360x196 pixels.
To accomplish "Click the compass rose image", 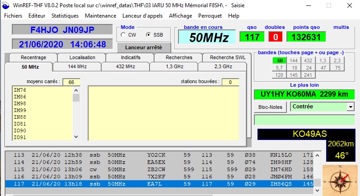I will (x=340, y=180).
